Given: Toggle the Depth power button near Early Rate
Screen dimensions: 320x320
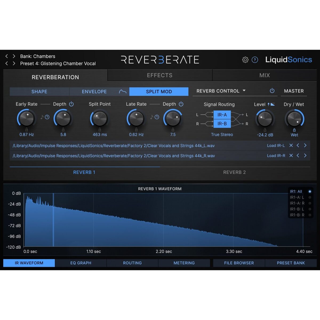Looking at the screenshot, I should point(71,104).
